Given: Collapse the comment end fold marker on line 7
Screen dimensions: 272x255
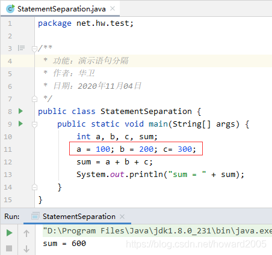Looking at the screenshot, I should pyautogui.click(x=34, y=99).
